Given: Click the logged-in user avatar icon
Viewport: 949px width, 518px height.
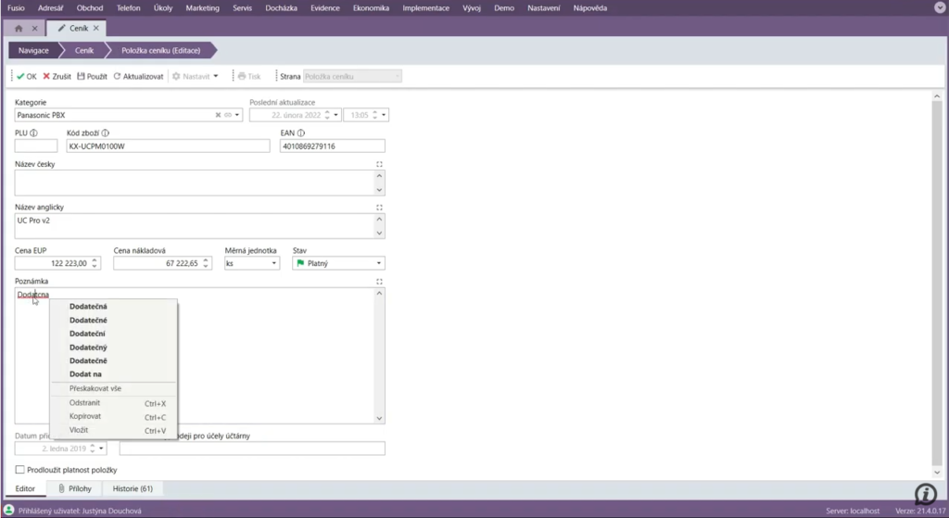Looking at the screenshot, I should (x=8, y=511).
